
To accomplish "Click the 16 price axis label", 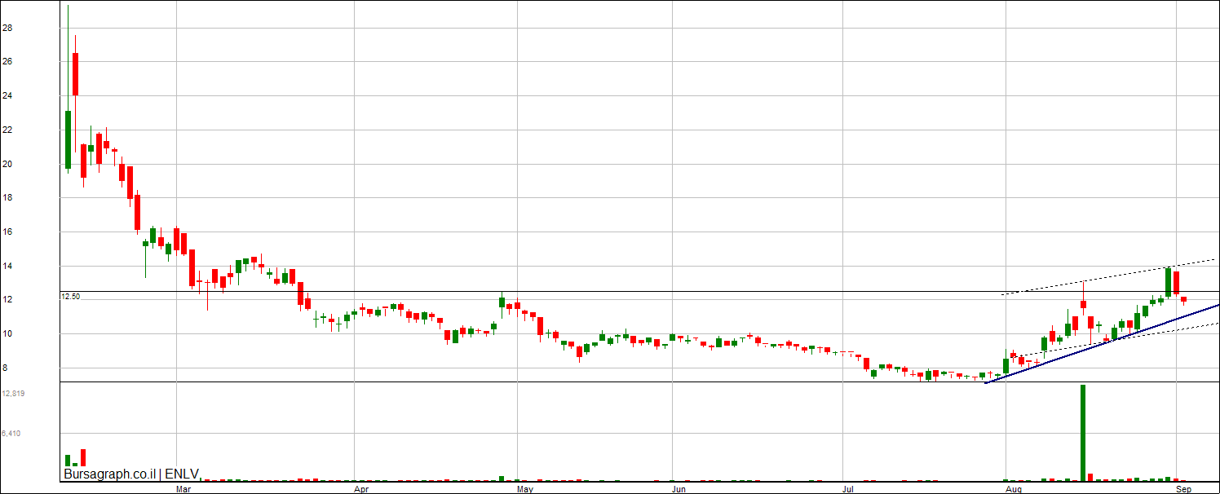I will (x=7, y=232).
